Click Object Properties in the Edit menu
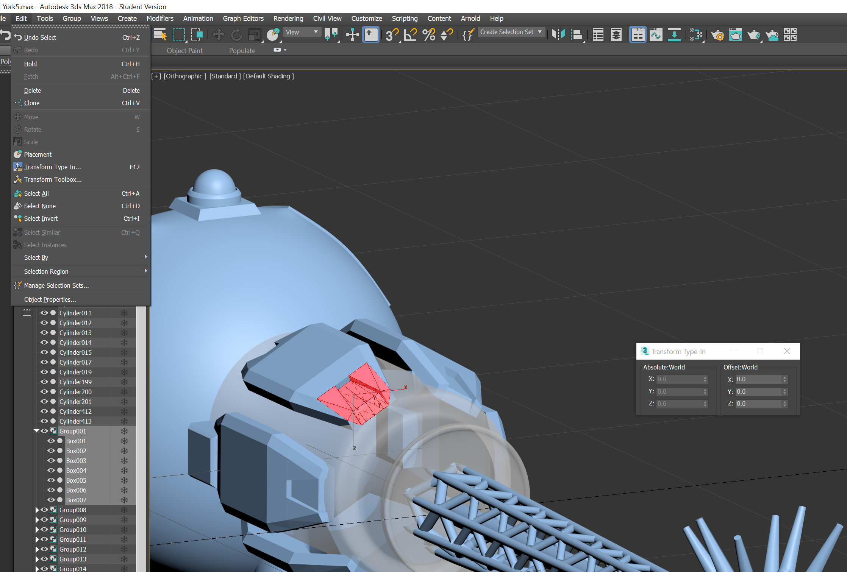Image resolution: width=847 pixels, height=572 pixels. (50, 299)
